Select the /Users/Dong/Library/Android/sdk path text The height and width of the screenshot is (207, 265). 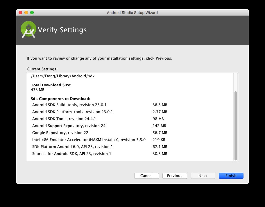click(63, 76)
